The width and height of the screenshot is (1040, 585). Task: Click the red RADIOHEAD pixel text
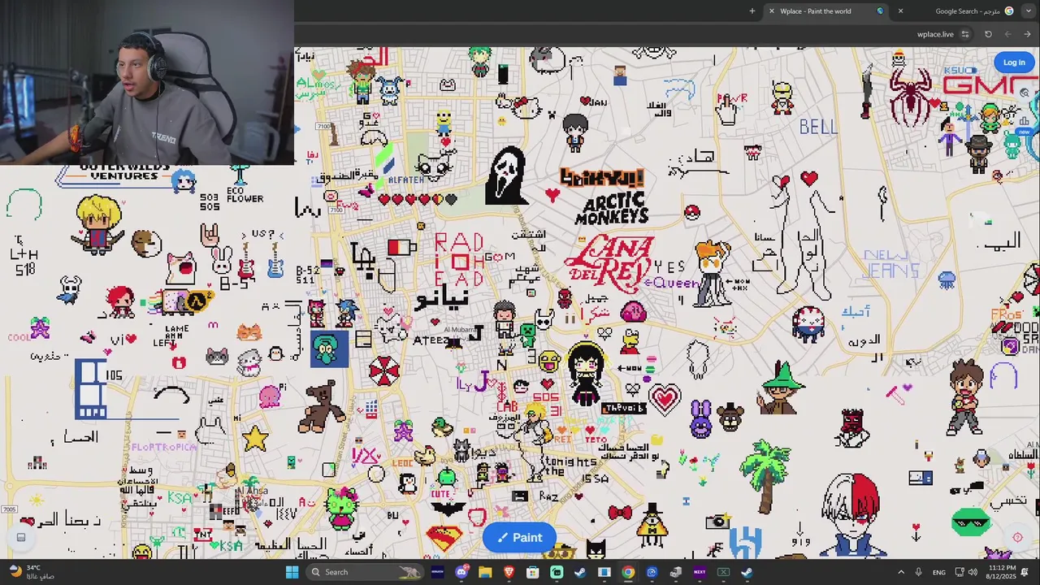(459, 262)
